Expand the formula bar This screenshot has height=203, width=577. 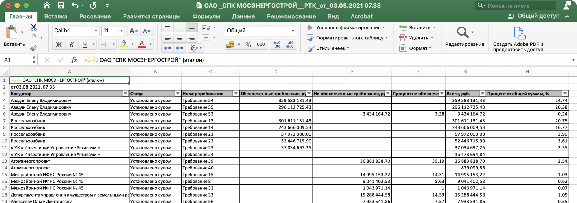[x=573, y=60]
